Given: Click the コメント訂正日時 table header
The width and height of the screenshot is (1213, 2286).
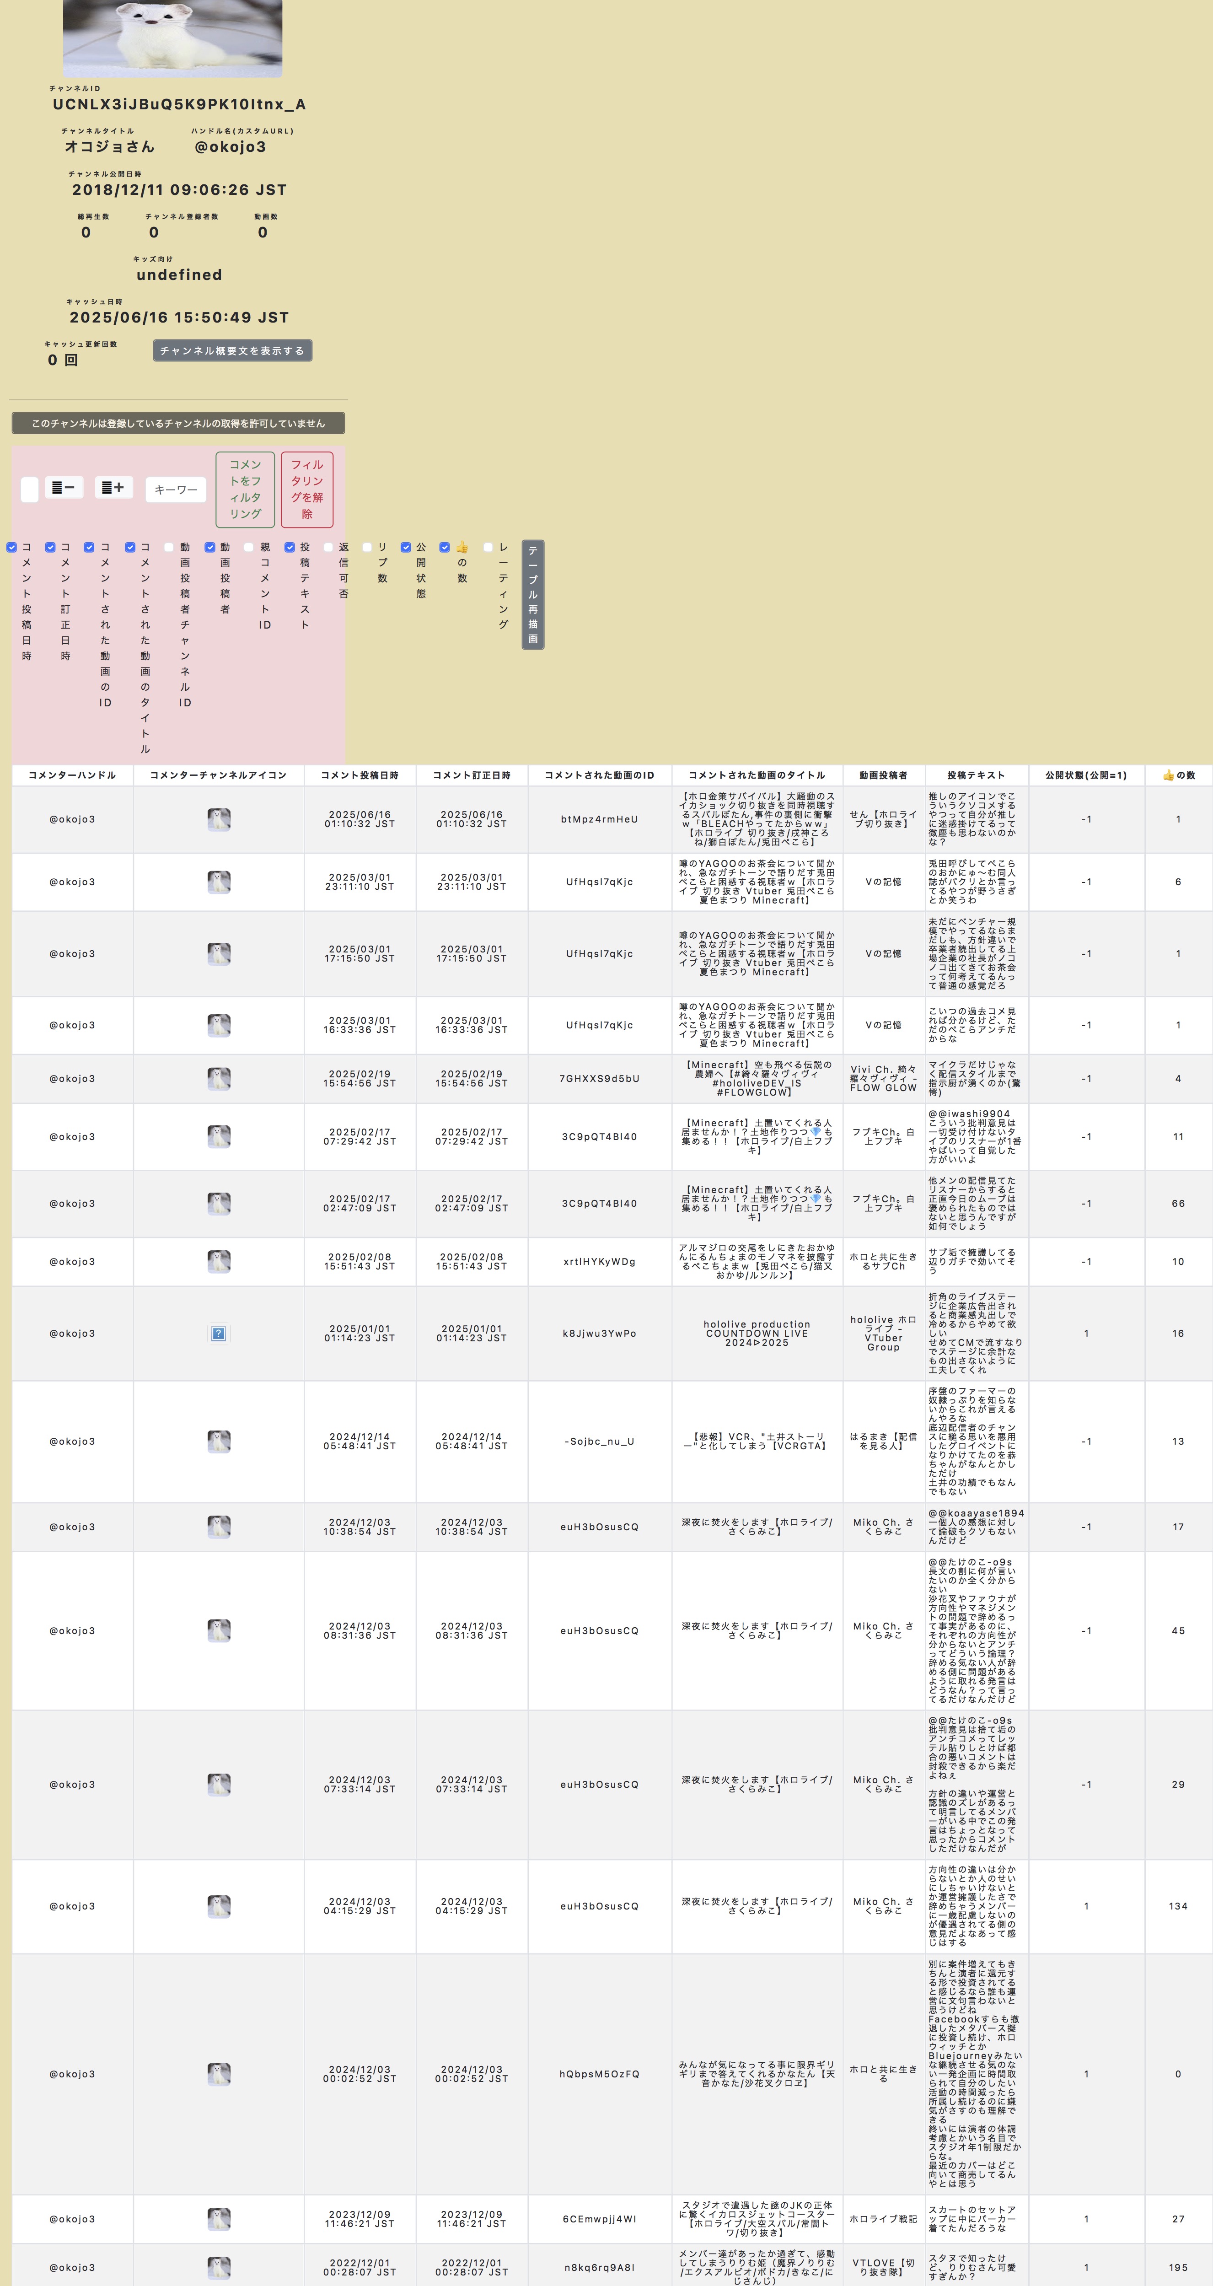Looking at the screenshot, I should coord(471,775).
